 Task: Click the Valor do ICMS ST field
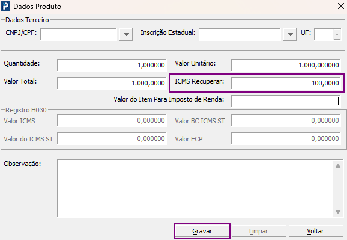click(112, 138)
